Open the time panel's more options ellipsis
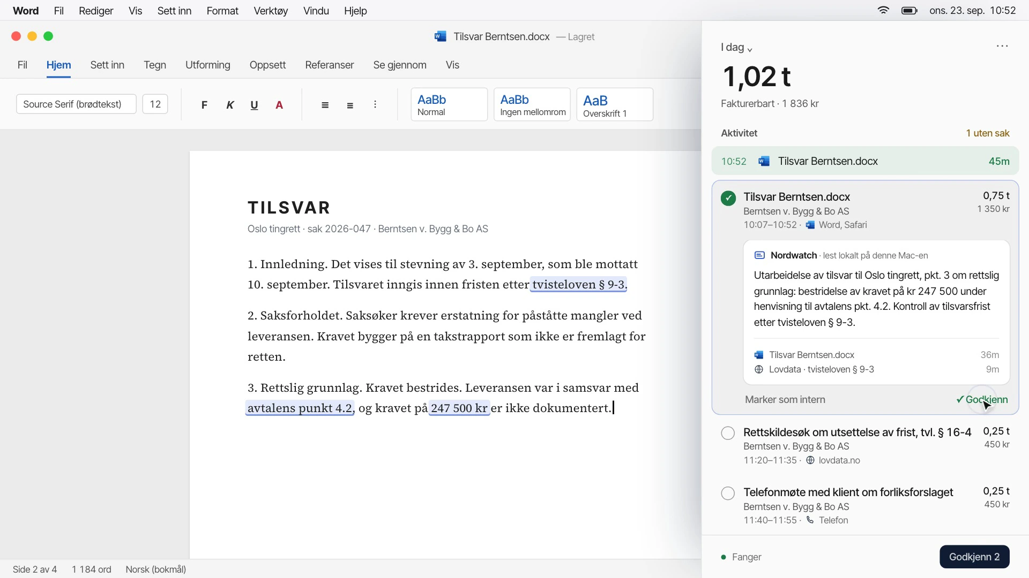 [x=1002, y=46]
